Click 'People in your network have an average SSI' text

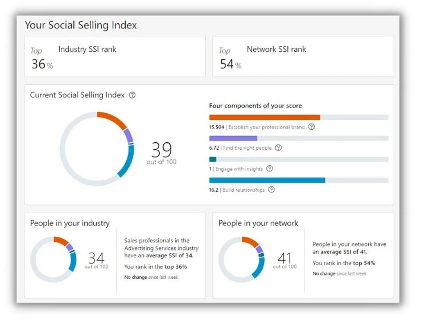pyautogui.click(x=349, y=248)
